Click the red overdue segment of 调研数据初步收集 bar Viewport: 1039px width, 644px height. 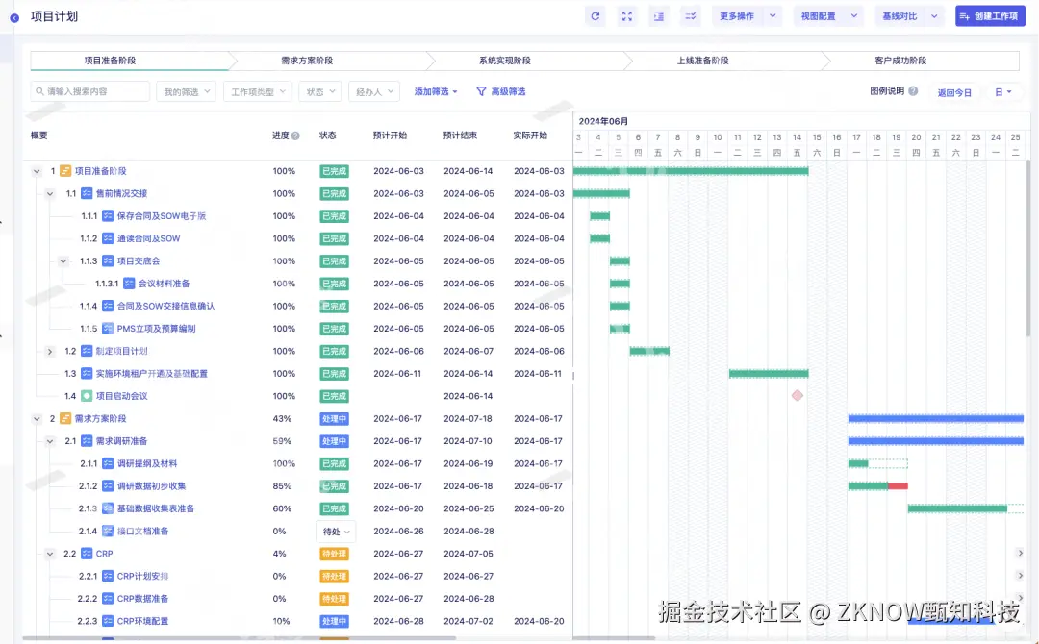(x=898, y=486)
